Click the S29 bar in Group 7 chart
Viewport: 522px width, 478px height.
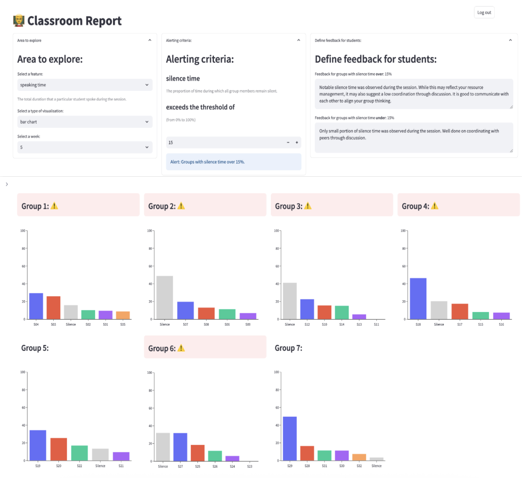click(x=290, y=439)
